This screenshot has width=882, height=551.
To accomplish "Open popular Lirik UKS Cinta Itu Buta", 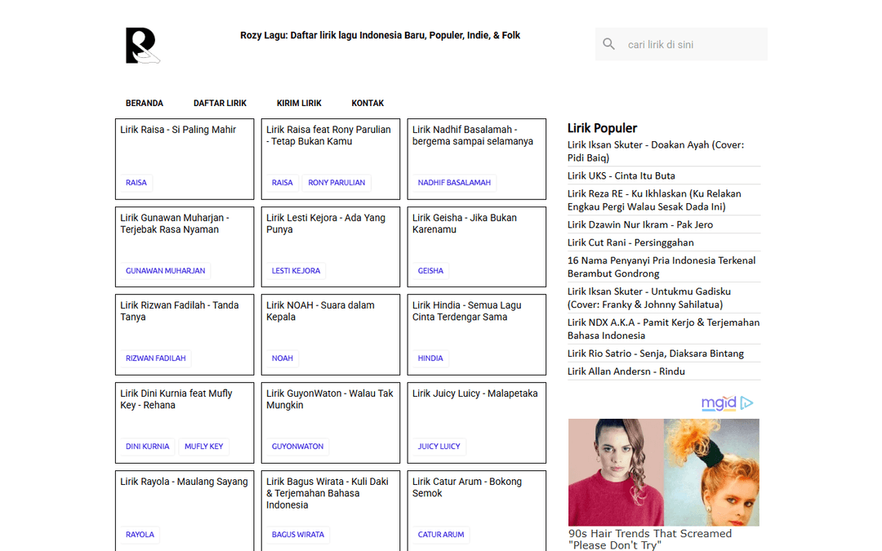I will [621, 176].
